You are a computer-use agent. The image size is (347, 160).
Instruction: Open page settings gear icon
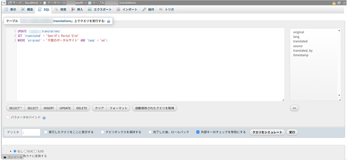[x=339, y=3]
